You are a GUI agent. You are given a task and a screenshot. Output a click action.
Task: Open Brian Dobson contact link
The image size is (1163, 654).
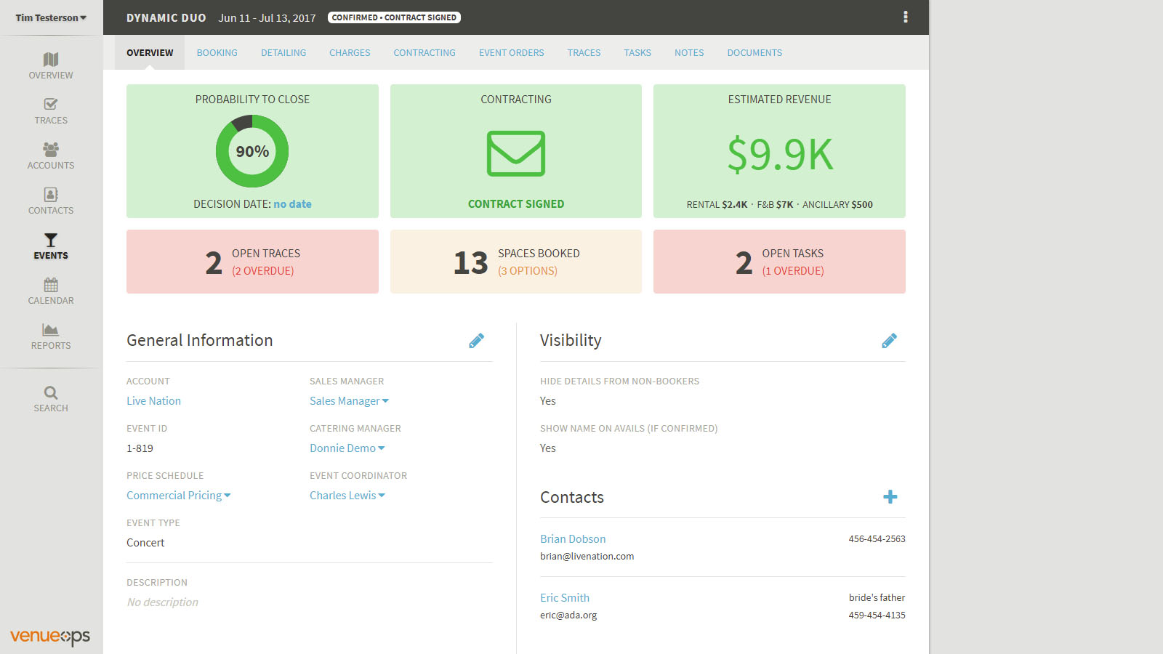pos(573,539)
